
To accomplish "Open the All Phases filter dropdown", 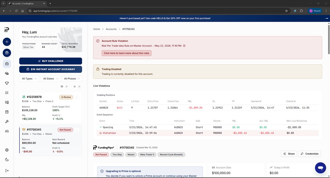I will [72, 79].
